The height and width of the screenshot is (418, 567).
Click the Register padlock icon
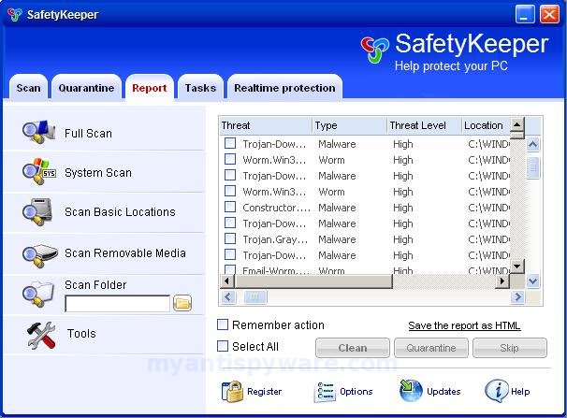tap(232, 392)
